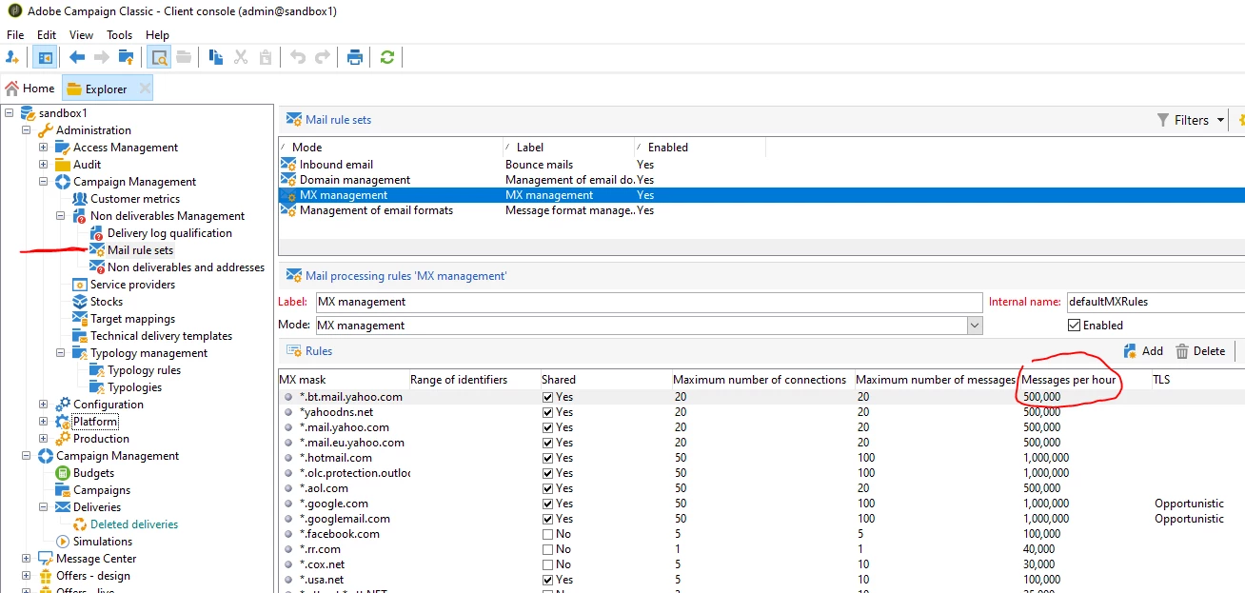1245x593 pixels.
Task: Switch to the Home tab
Action: pyautogui.click(x=30, y=89)
